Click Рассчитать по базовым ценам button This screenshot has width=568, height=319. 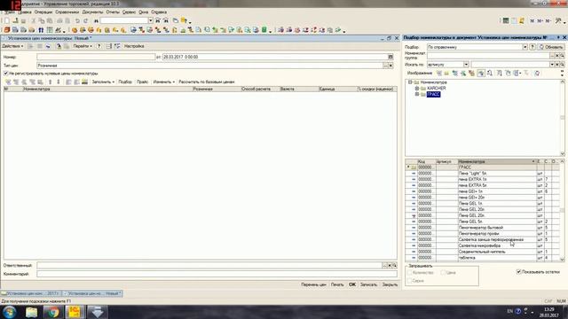pyautogui.click(x=207, y=82)
